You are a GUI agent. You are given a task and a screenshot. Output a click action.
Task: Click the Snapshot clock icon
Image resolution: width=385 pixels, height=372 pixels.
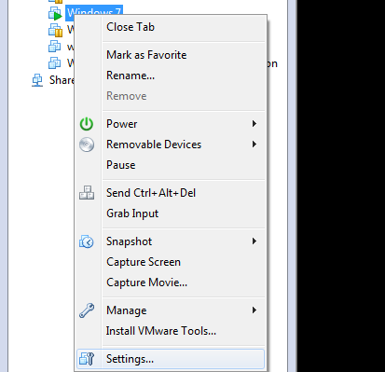coord(87,241)
